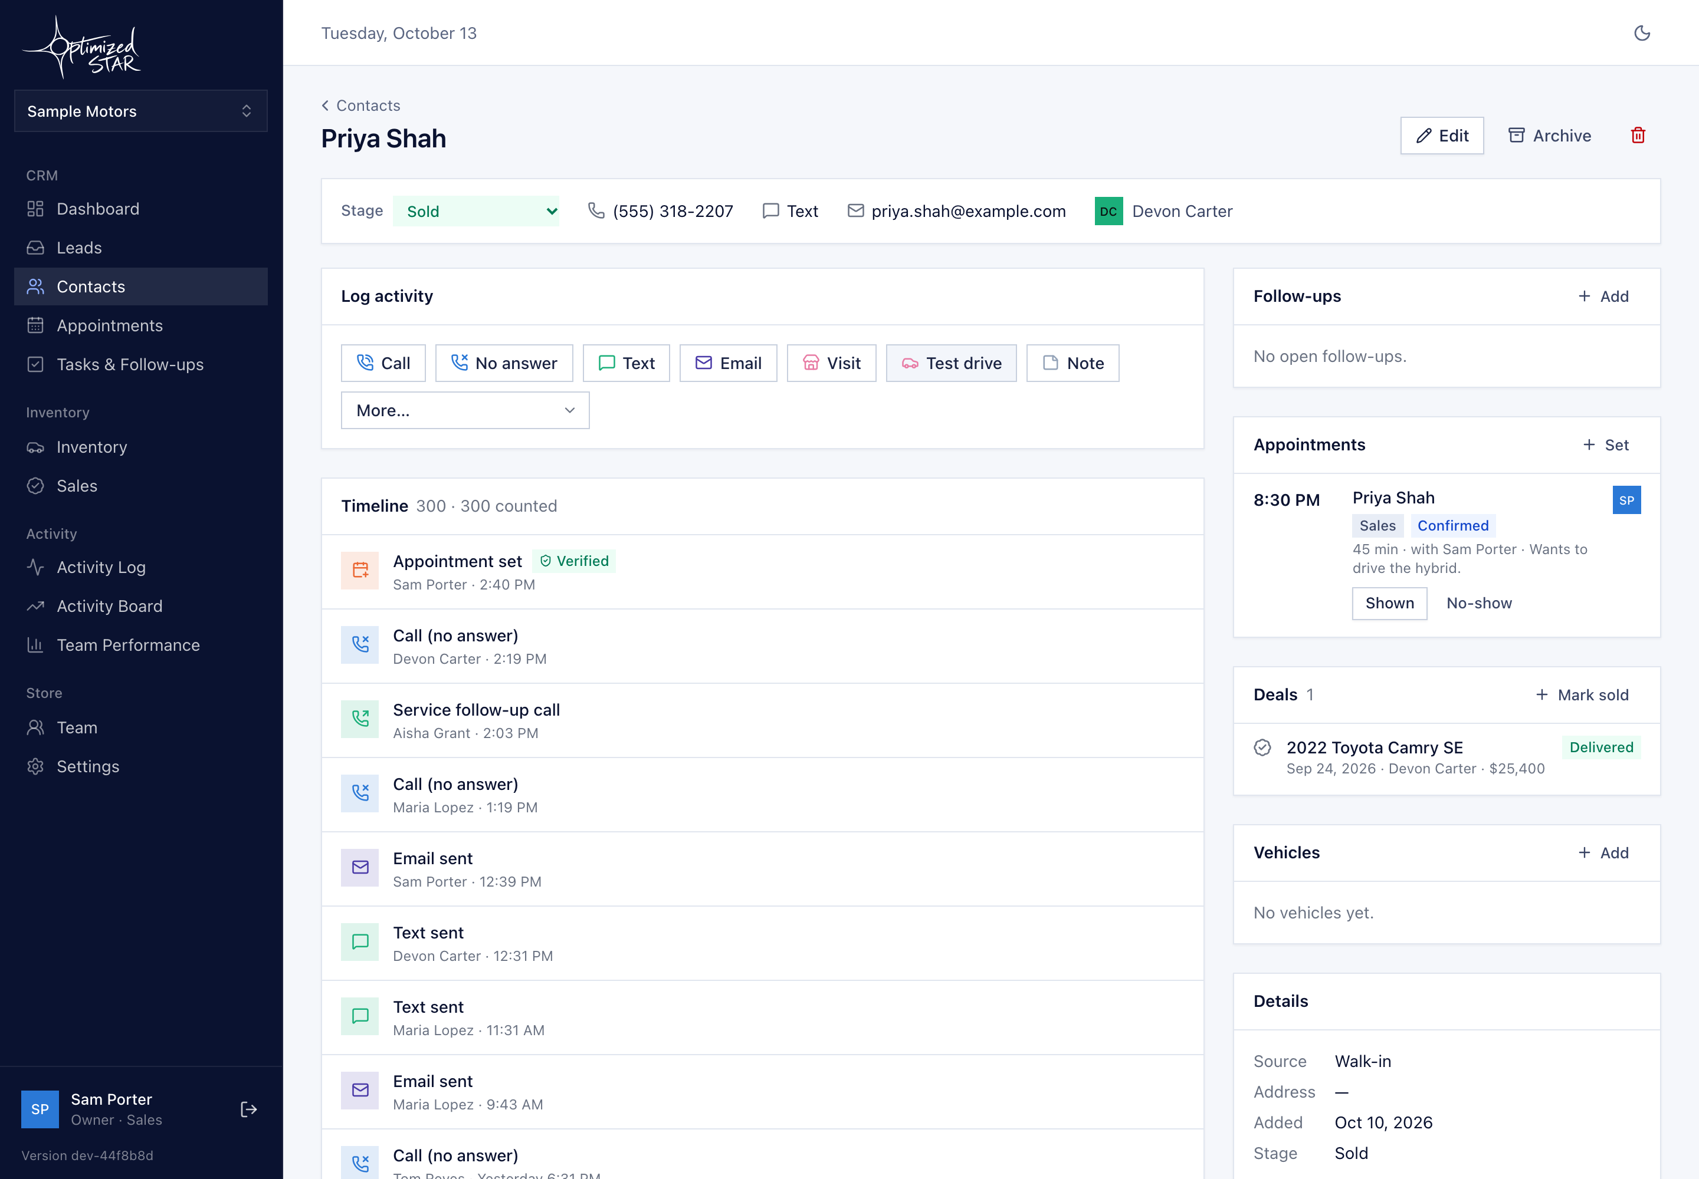Click the Edit button

(1442, 135)
